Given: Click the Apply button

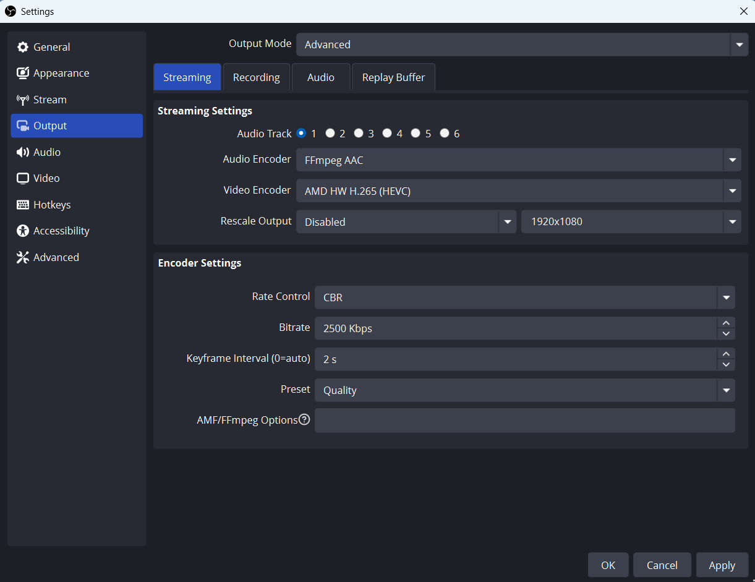Looking at the screenshot, I should [x=722, y=565].
